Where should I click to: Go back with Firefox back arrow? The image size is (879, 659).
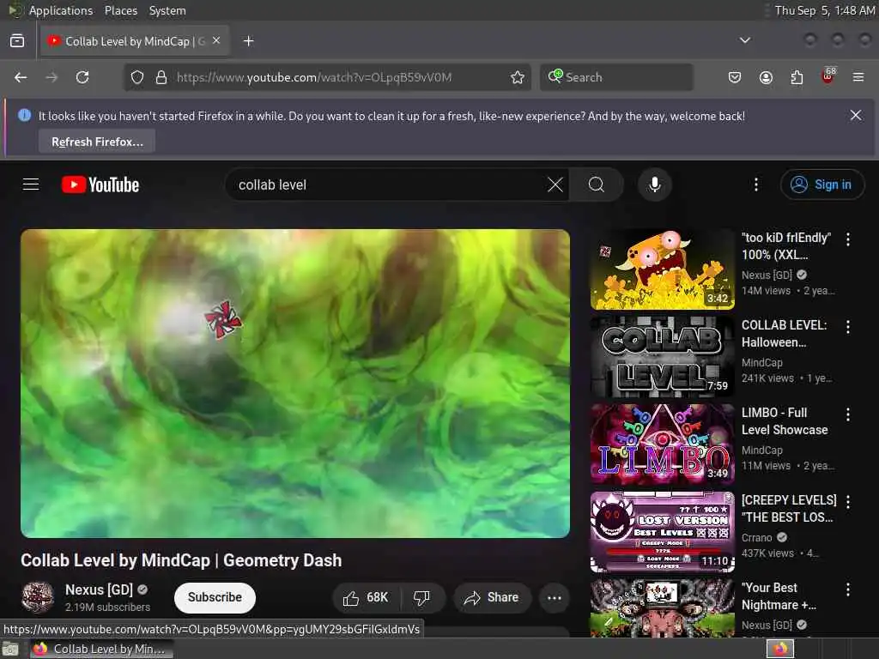pyautogui.click(x=21, y=77)
